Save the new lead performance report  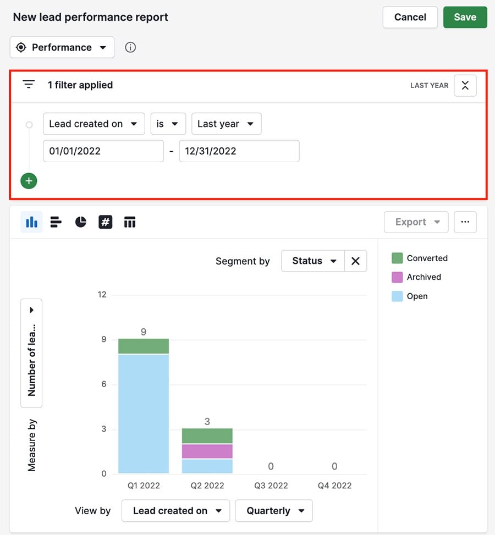(x=465, y=17)
